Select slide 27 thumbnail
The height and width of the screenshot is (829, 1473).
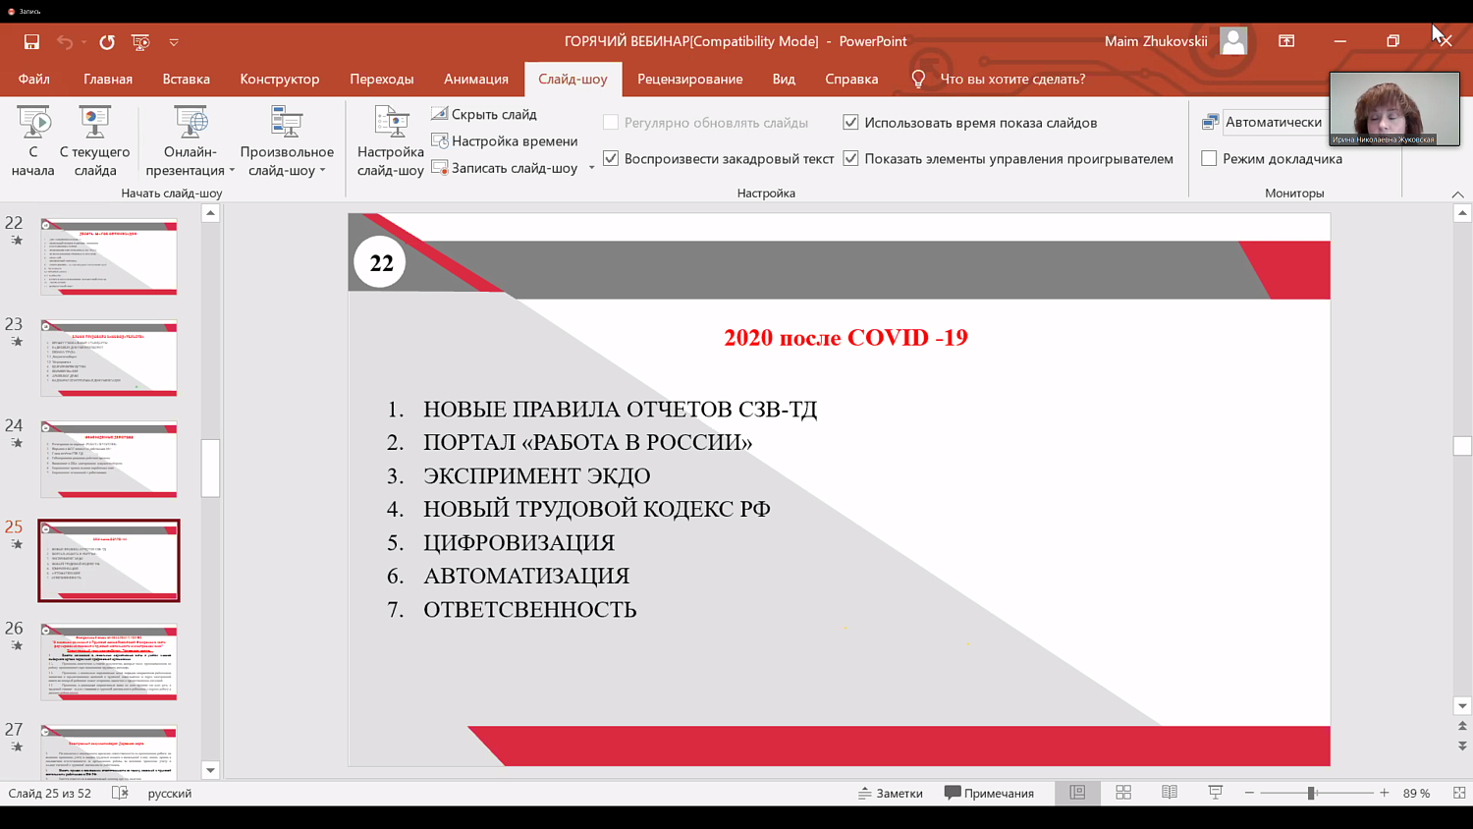[109, 751]
